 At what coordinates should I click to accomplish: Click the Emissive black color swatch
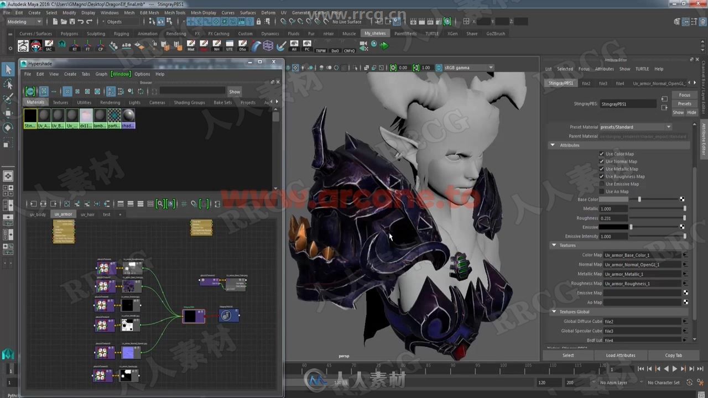[x=613, y=227]
